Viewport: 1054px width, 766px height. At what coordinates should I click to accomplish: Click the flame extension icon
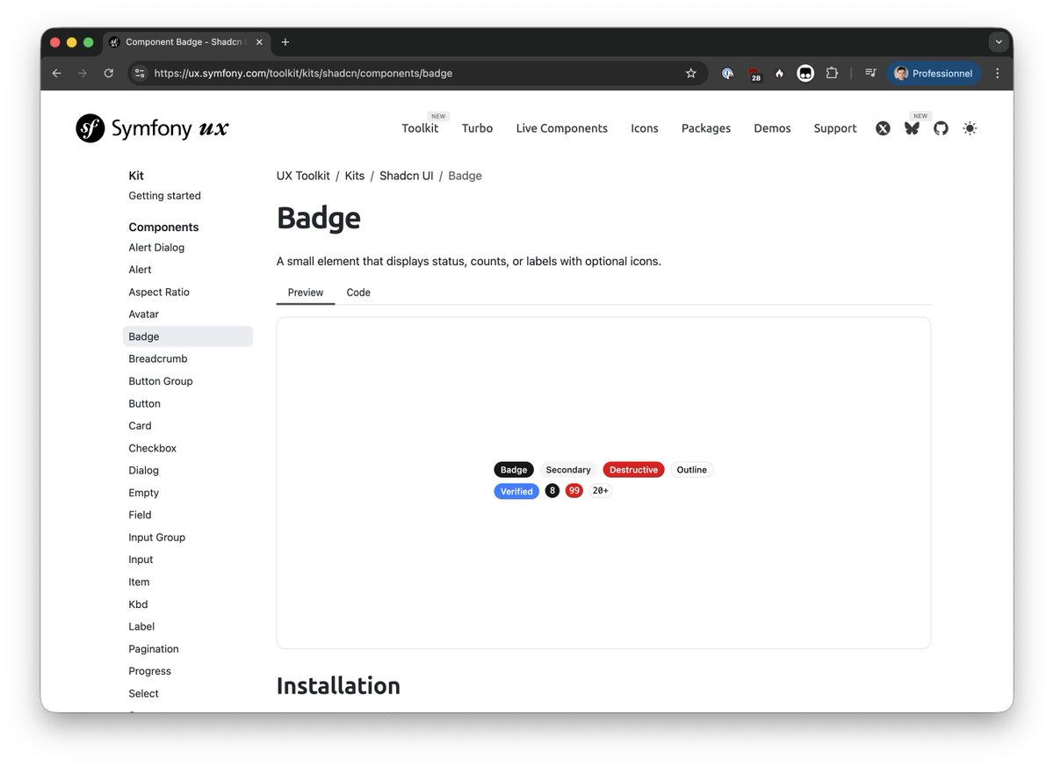(x=779, y=74)
